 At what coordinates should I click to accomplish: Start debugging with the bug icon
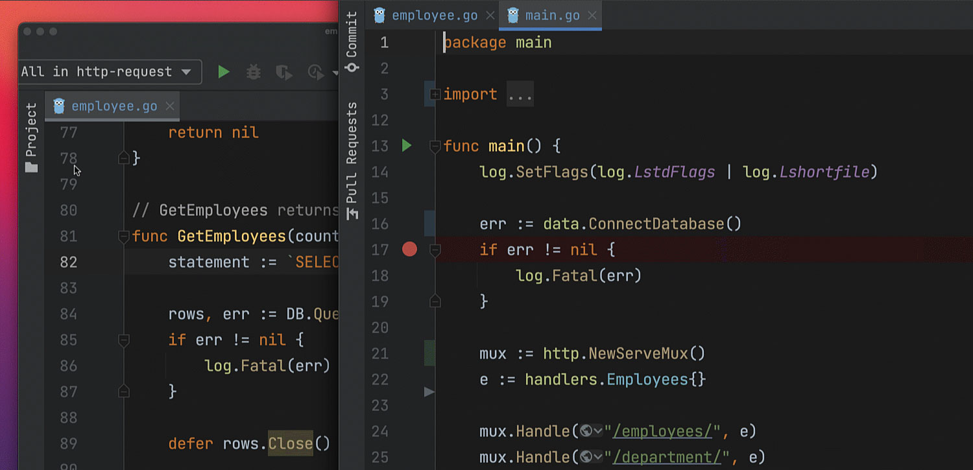point(254,72)
